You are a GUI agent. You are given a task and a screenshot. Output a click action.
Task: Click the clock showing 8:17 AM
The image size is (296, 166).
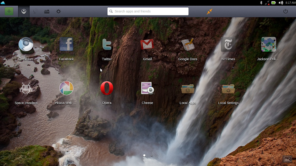point(291,2)
